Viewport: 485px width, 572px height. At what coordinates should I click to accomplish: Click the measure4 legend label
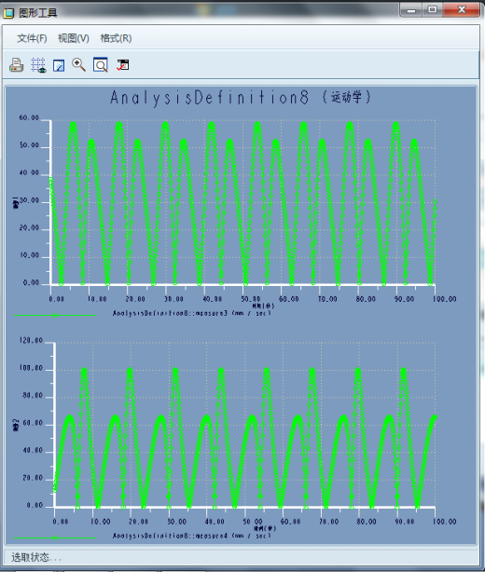(192, 536)
